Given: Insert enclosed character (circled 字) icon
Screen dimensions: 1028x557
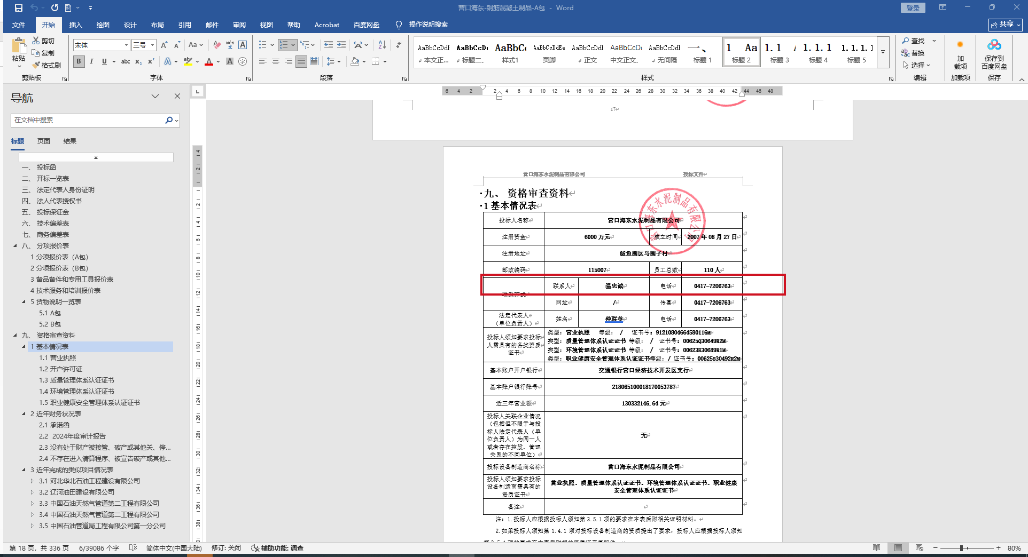Looking at the screenshot, I should pos(243,61).
